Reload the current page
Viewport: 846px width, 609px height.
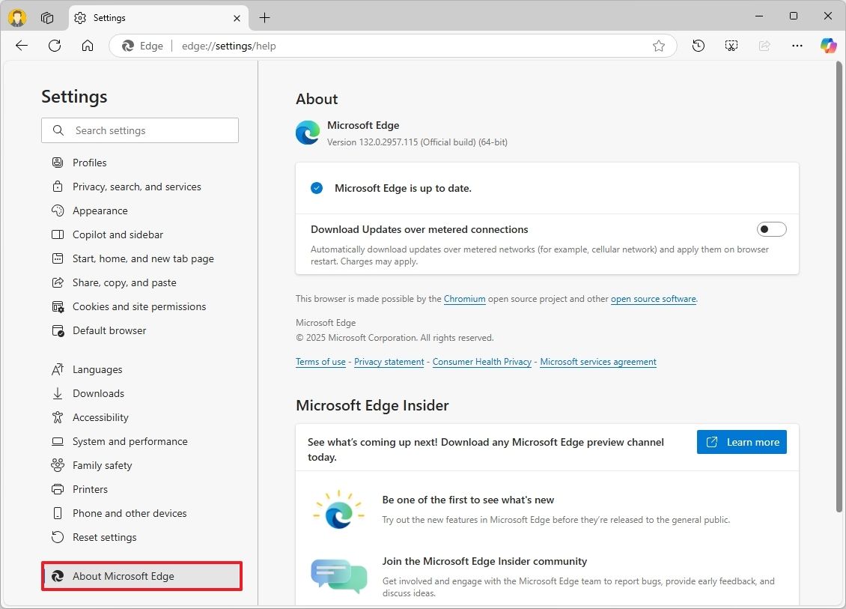click(x=54, y=46)
